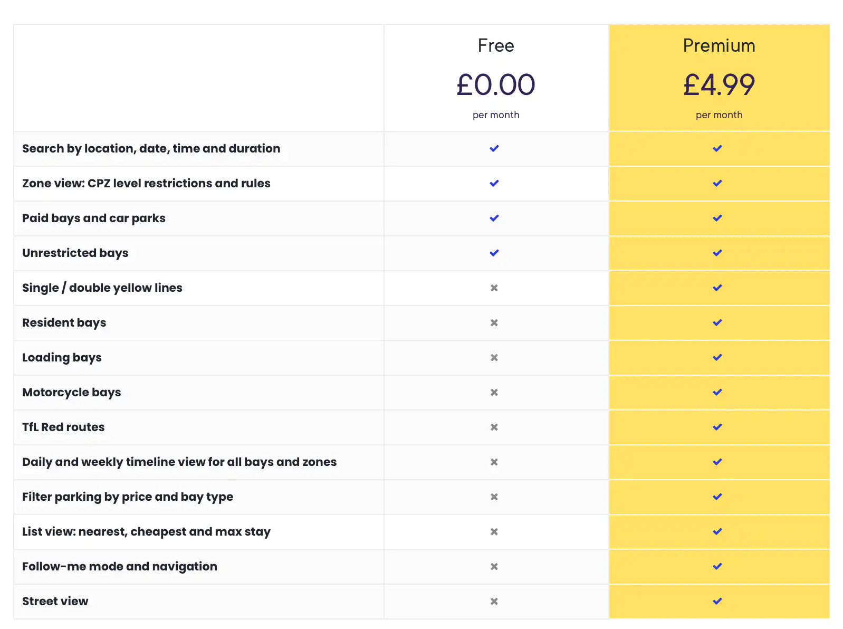This screenshot has width=843, height=629.
Task: Click Free checkmark for Unrestricted bays row
Action: tap(494, 253)
